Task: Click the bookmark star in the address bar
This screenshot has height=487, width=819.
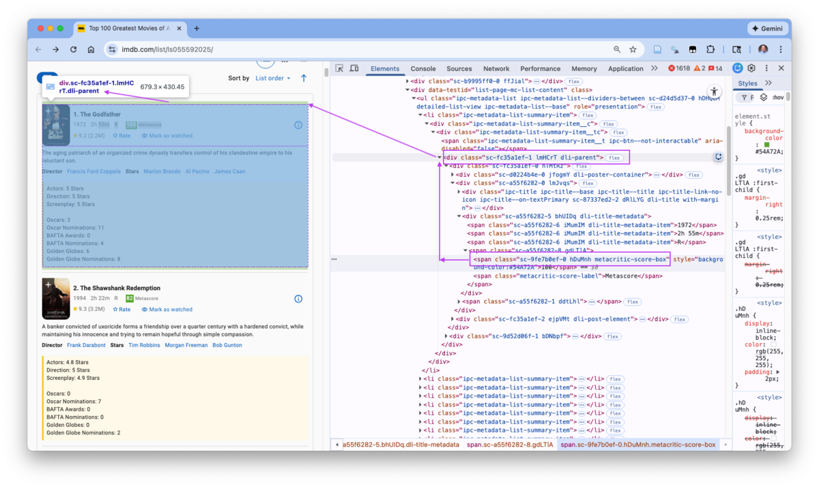Action: point(633,49)
